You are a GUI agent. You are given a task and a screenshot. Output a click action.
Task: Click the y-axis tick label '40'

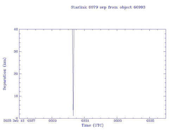tap(16, 29)
